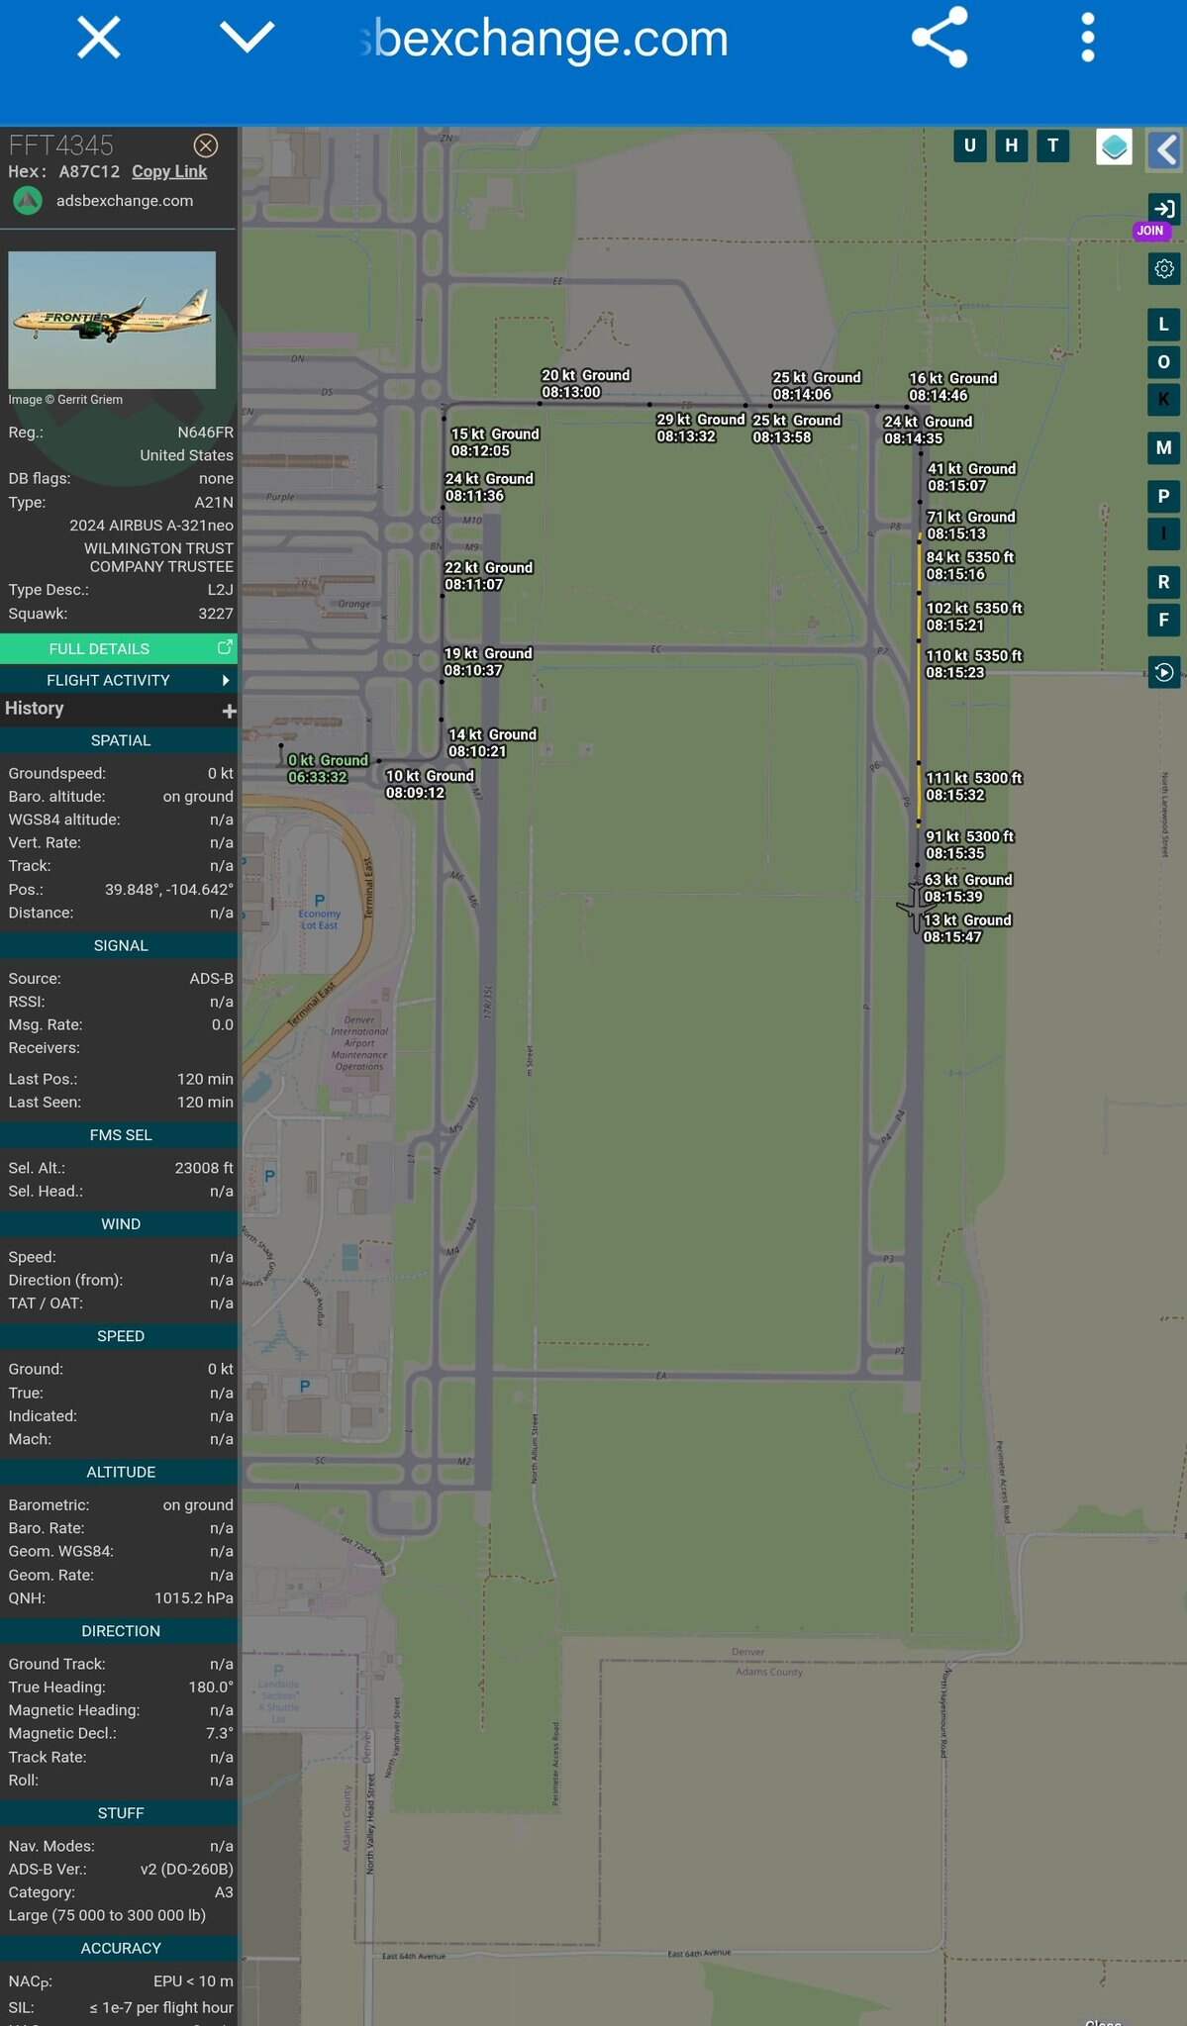Open the FLIGHT ACTIVITY section
The image size is (1187, 2026).
[x=119, y=680]
